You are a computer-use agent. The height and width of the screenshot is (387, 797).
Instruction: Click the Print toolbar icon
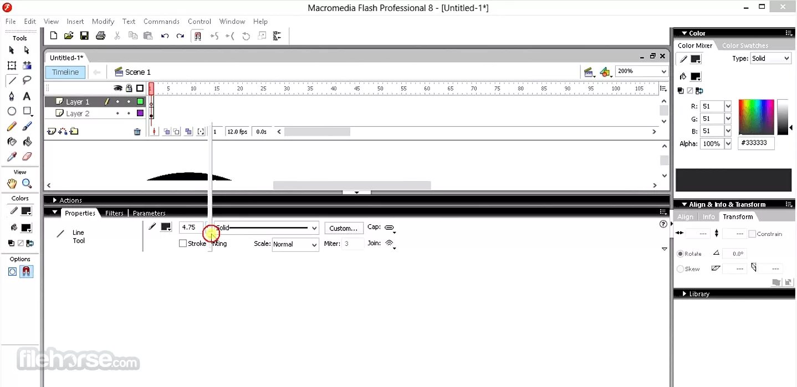(x=100, y=36)
